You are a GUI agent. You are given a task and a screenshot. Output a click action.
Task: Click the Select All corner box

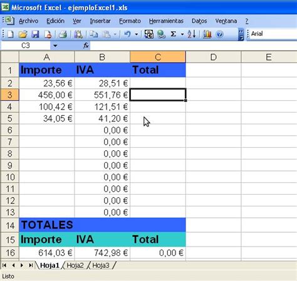pyautogui.click(x=10, y=57)
